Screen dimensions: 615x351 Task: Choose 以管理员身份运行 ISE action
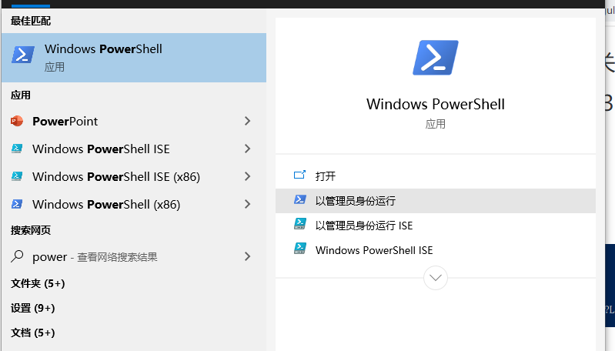(436, 226)
